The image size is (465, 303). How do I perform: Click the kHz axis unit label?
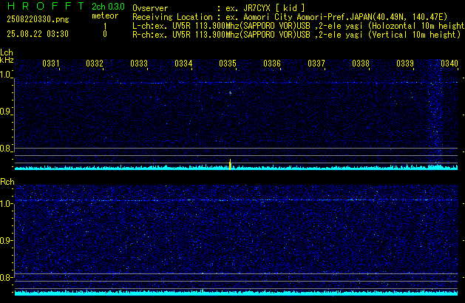point(7,60)
